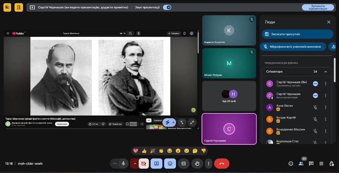The width and height of the screenshot is (339, 173).
Task: Click the YouTube video progress bar
Action: pos(75,129)
